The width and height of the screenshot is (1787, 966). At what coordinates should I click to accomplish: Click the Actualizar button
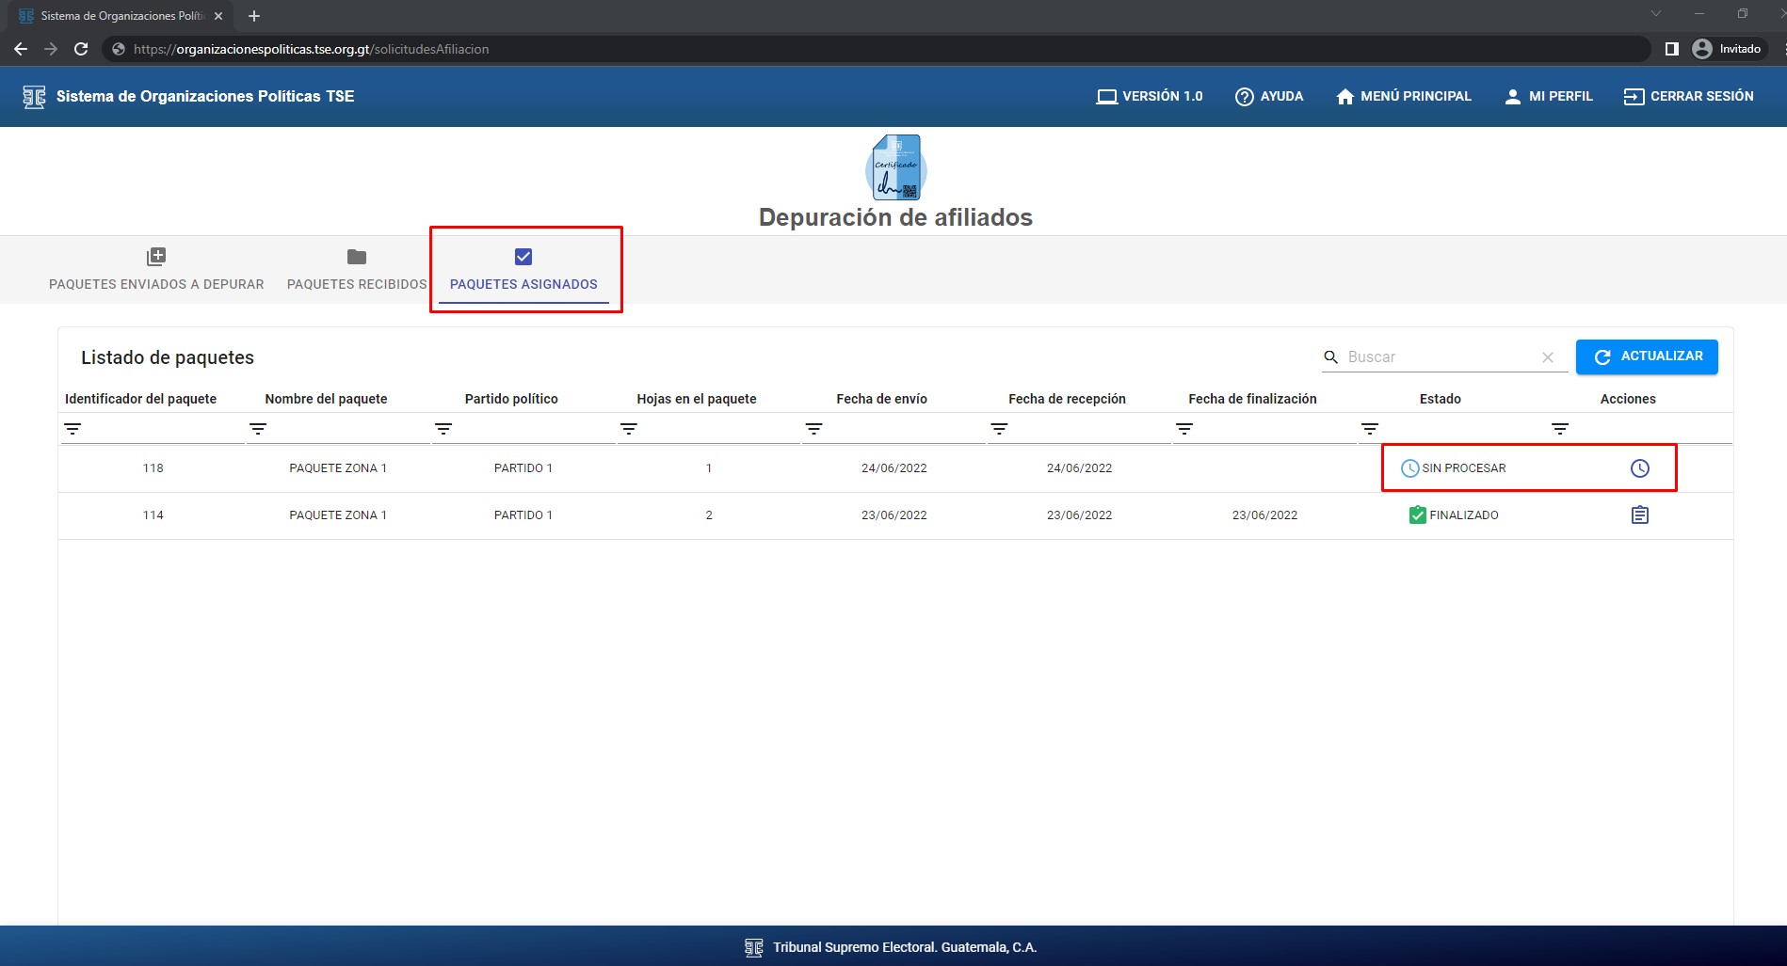point(1646,356)
